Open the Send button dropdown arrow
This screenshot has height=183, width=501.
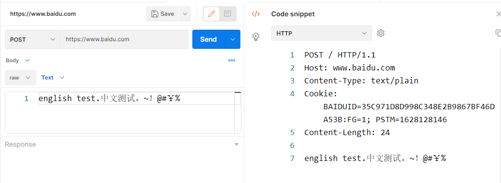(x=233, y=39)
